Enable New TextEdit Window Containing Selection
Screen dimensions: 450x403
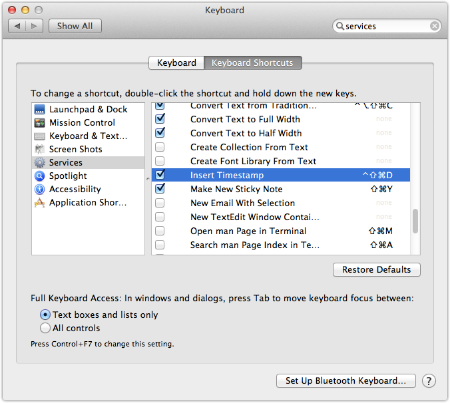click(160, 217)
